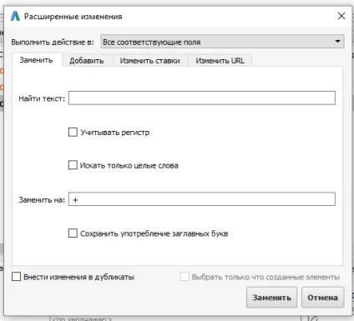The image size is (354, 321).
Task: Open the 'Изменить ставки' tab
Action: pyautogui.click(x=149, y=61)
